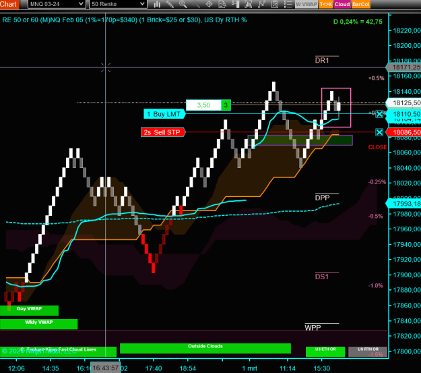Click the 16:43:57 cursor time marker

106,368
